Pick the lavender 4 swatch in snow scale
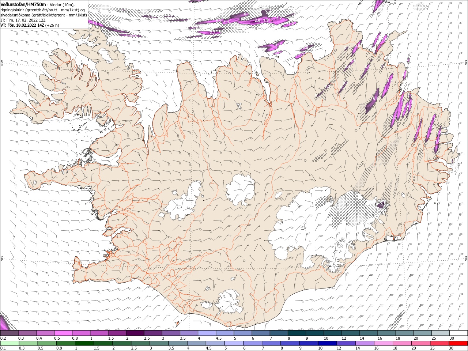The height and width of the screenshot is (351, 468). click(x=207, y=333)
